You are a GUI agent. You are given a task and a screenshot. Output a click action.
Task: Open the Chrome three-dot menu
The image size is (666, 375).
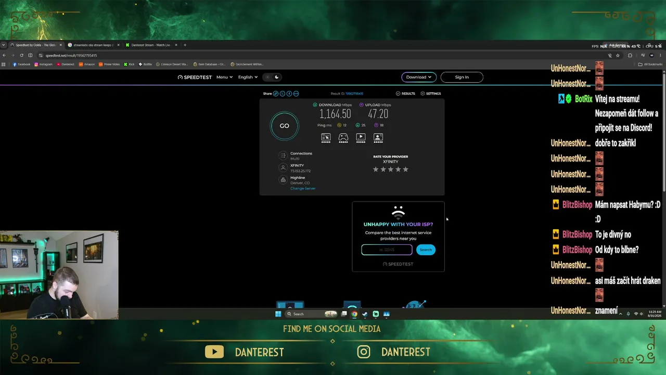coord(660,55)
